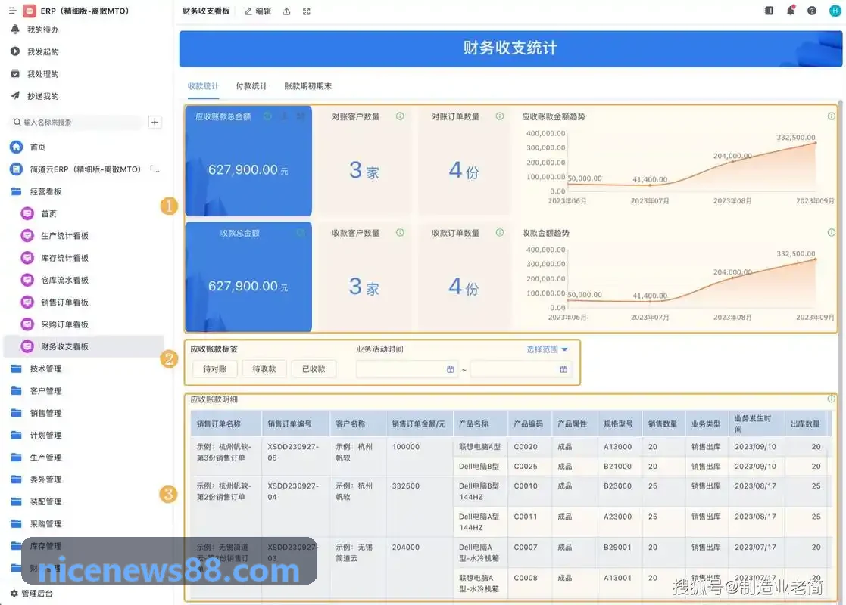The height and width of the screenshot is (605, 846).
Task: Click info icon on 收款订单数量 card
Action: 500,233
